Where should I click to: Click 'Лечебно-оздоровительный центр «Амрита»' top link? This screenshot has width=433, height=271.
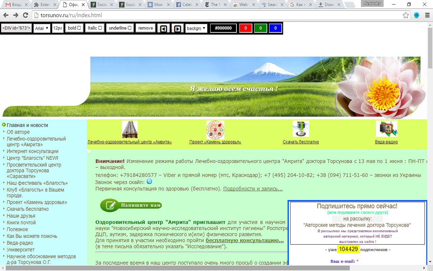click(x=130, y=142)
